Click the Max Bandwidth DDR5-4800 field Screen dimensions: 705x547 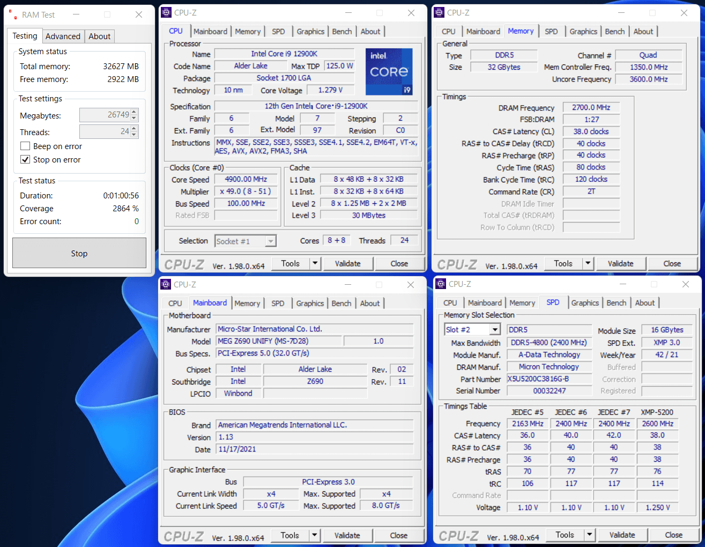point(550,343)
